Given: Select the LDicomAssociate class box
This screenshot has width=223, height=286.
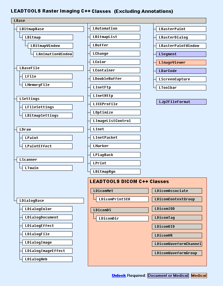Looking at the screenshot, I should coord(177,191).
